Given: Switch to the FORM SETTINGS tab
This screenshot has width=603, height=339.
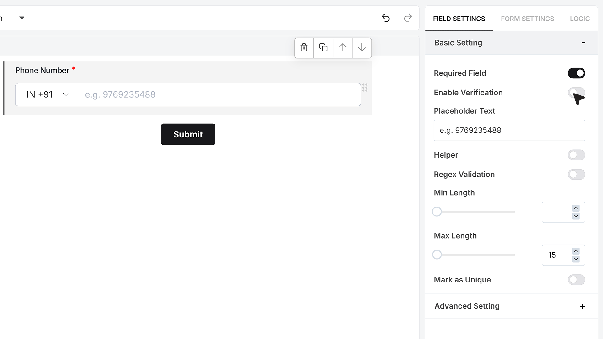Looking at the screenshot, I should click(527, 19).
